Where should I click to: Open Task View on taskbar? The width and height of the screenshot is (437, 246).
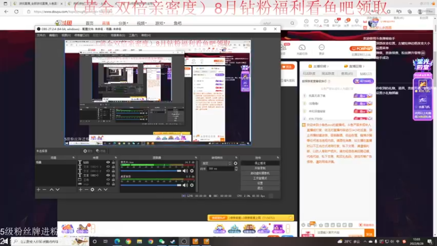coord(105,241)
